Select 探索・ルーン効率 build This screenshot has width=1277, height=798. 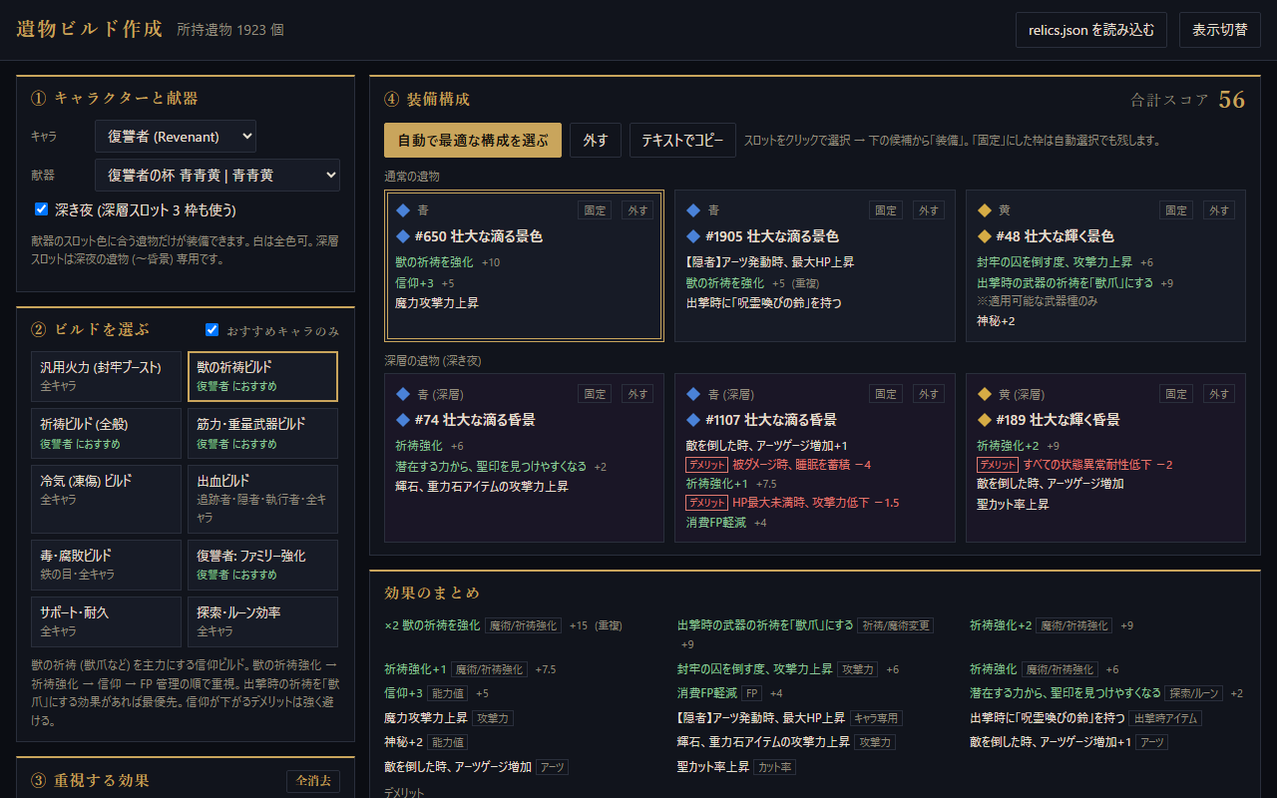262,621
